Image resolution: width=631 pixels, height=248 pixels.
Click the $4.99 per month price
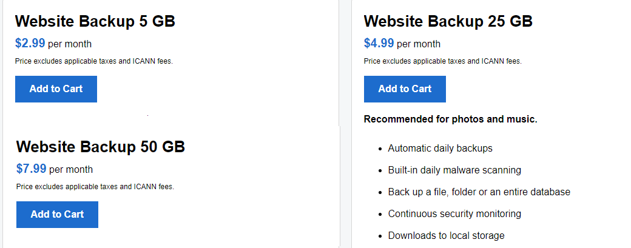coord(402,44)
